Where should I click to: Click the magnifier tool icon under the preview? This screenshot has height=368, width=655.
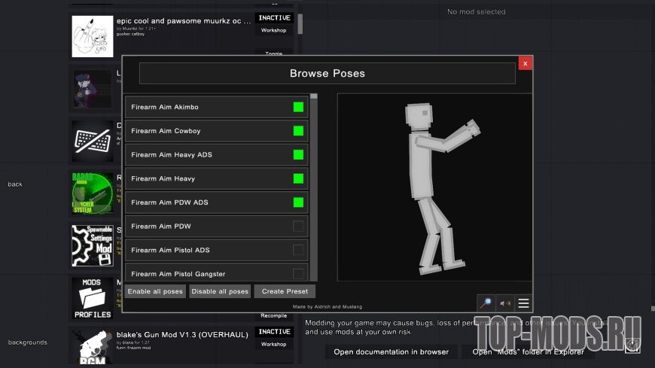(x=486, y=303)
